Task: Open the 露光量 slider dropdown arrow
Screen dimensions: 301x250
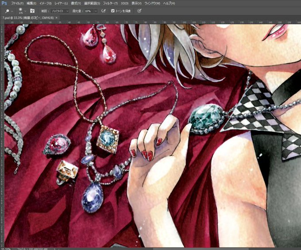Action: click(96, 11)
